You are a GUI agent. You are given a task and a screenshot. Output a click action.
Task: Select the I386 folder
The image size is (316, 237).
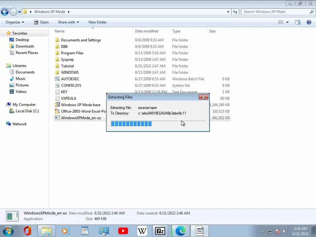(x=64, y=47)
